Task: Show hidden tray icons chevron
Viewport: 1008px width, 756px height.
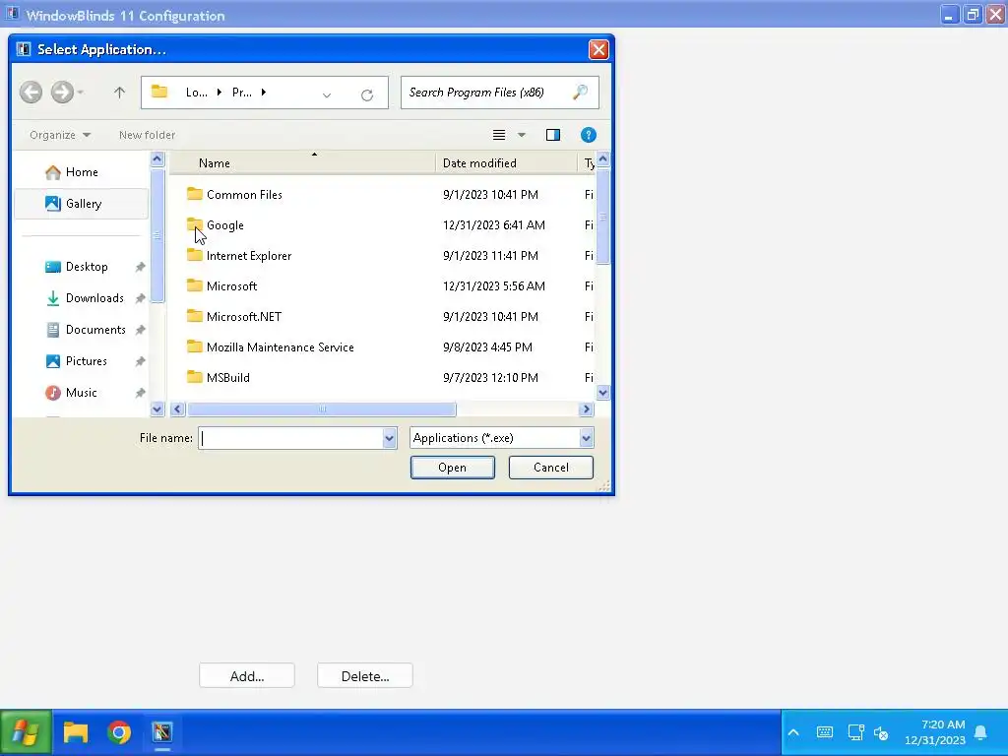Action: point(793,732)
